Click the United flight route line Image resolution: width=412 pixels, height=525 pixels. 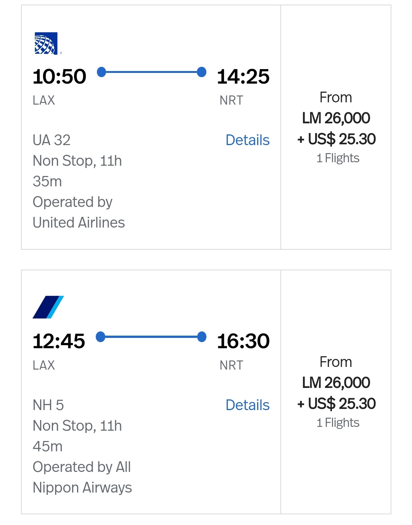pos(151,72)
